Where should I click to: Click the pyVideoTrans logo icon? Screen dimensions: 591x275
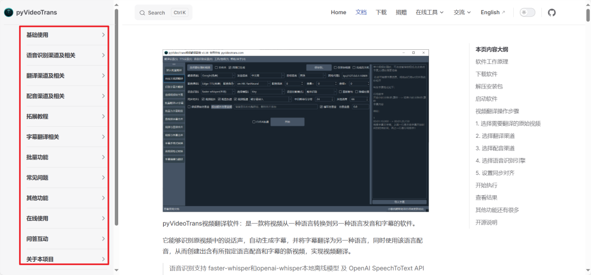(x=9, y=13)
